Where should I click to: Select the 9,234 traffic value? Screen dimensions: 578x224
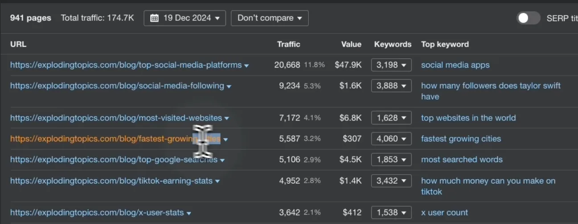point(290,86)
